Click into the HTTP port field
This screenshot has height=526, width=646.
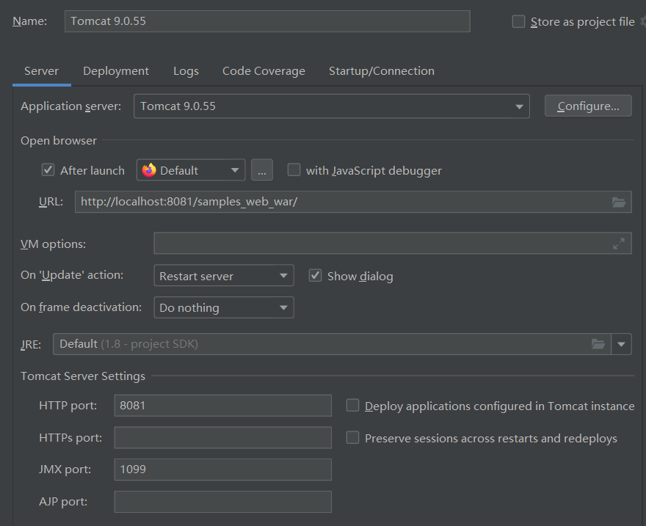pyautogui.click(x=223, y=406)
